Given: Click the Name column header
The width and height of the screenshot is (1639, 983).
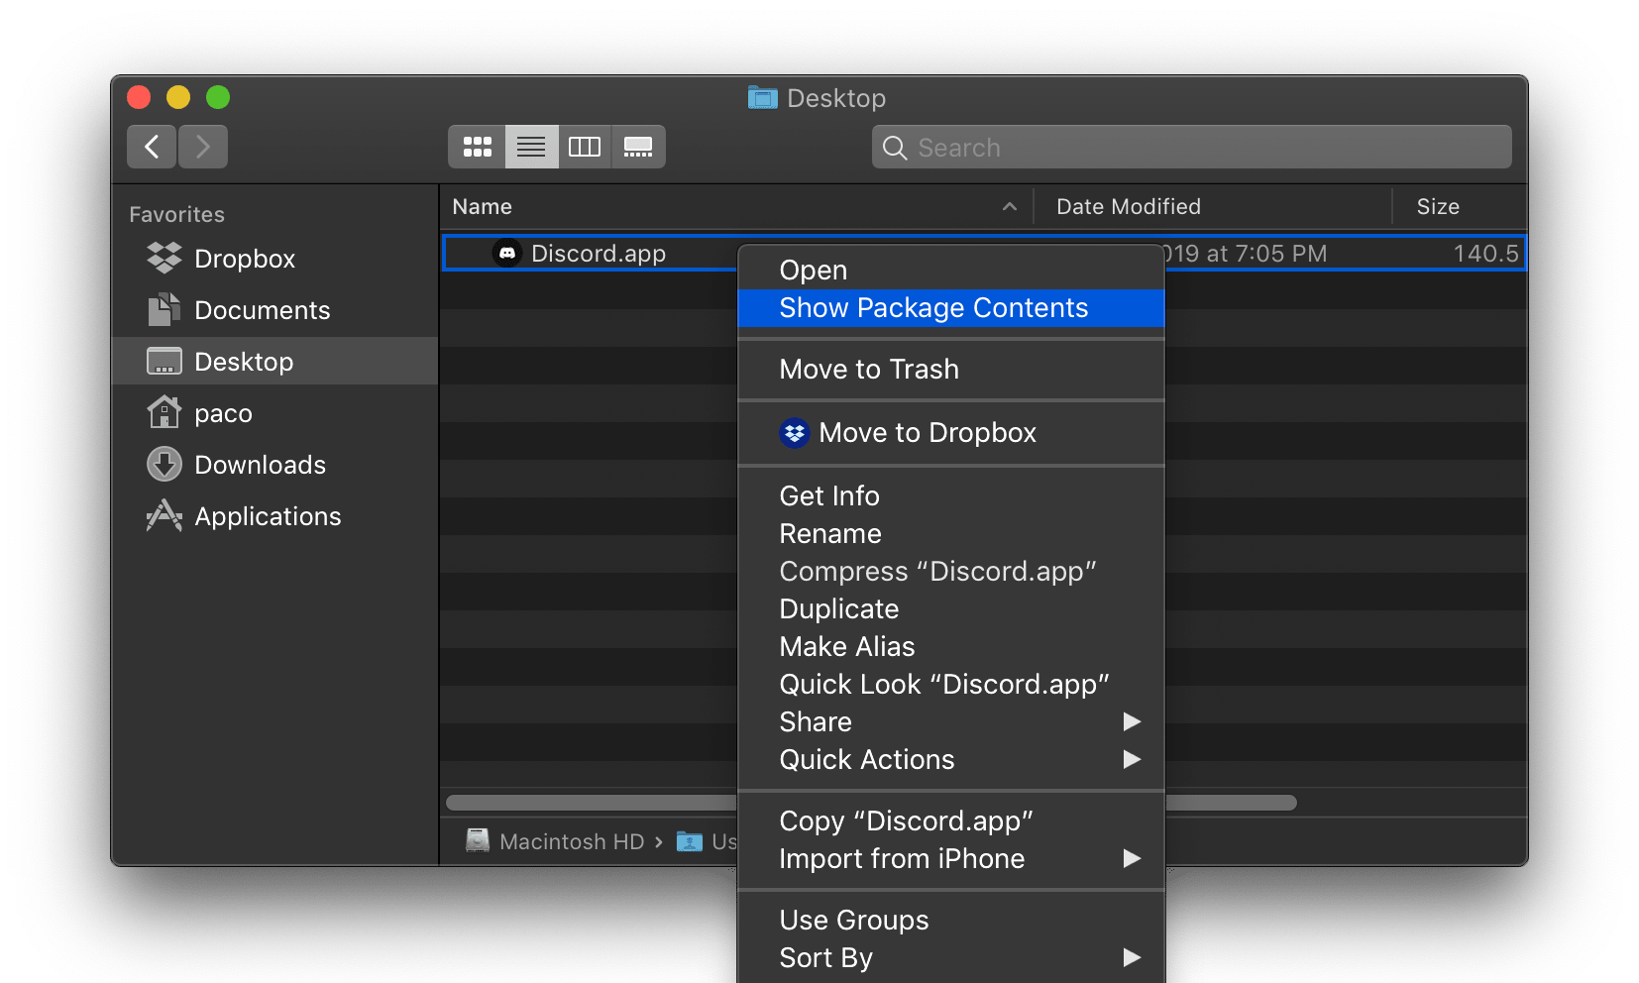Looking at the screenshot, I should 736,206.
